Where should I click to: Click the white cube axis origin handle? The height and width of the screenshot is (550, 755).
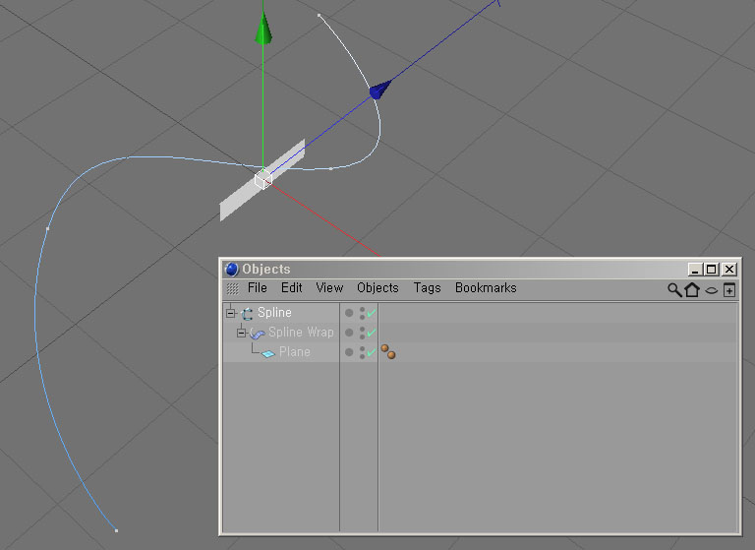pos(262,180)
